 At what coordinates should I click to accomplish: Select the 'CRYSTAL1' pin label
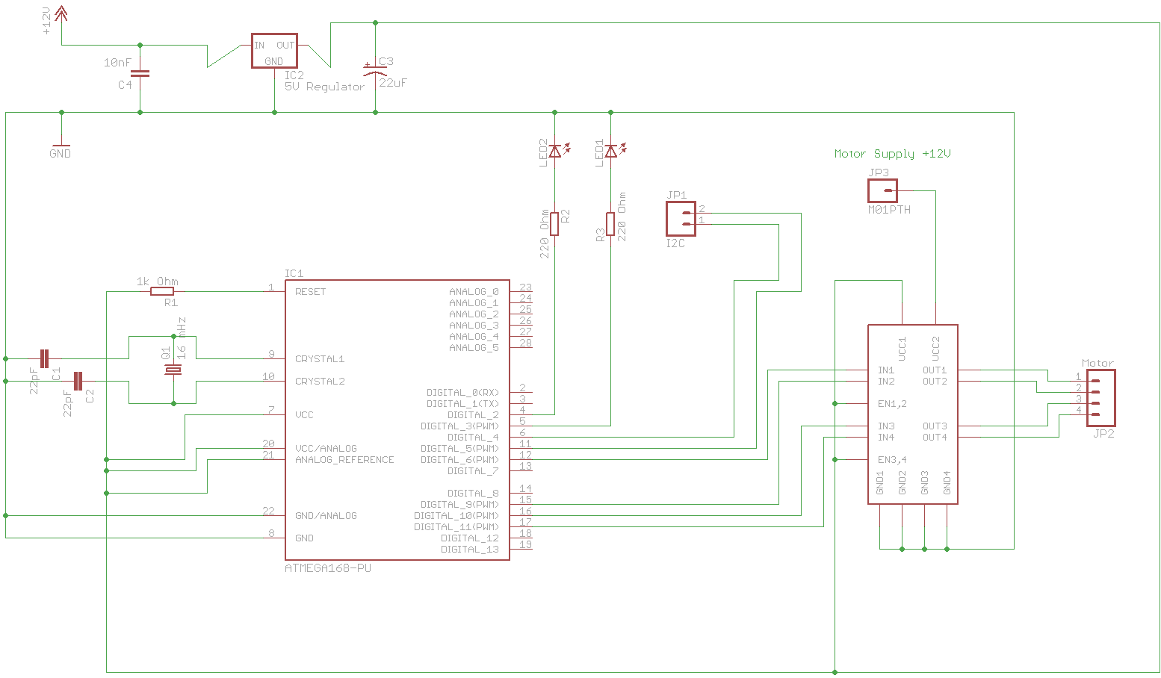click(x=320, y=359)
